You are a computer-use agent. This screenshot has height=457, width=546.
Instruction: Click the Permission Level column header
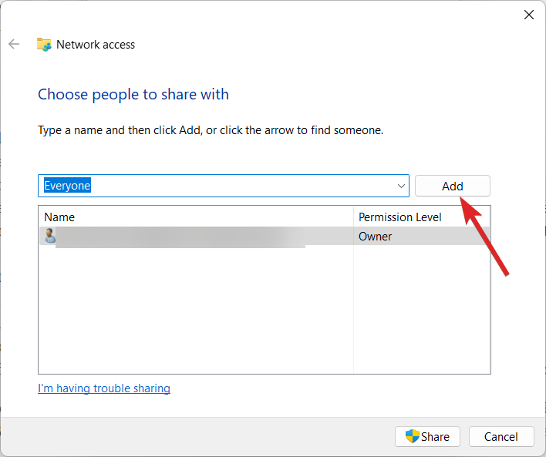point(400,217)
